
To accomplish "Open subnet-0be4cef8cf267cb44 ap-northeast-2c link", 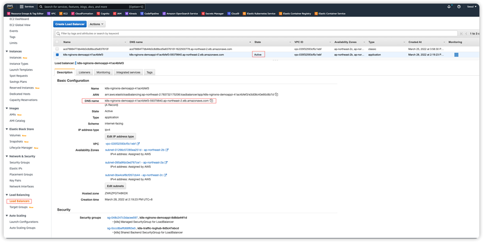I will [x=134, y=175].
